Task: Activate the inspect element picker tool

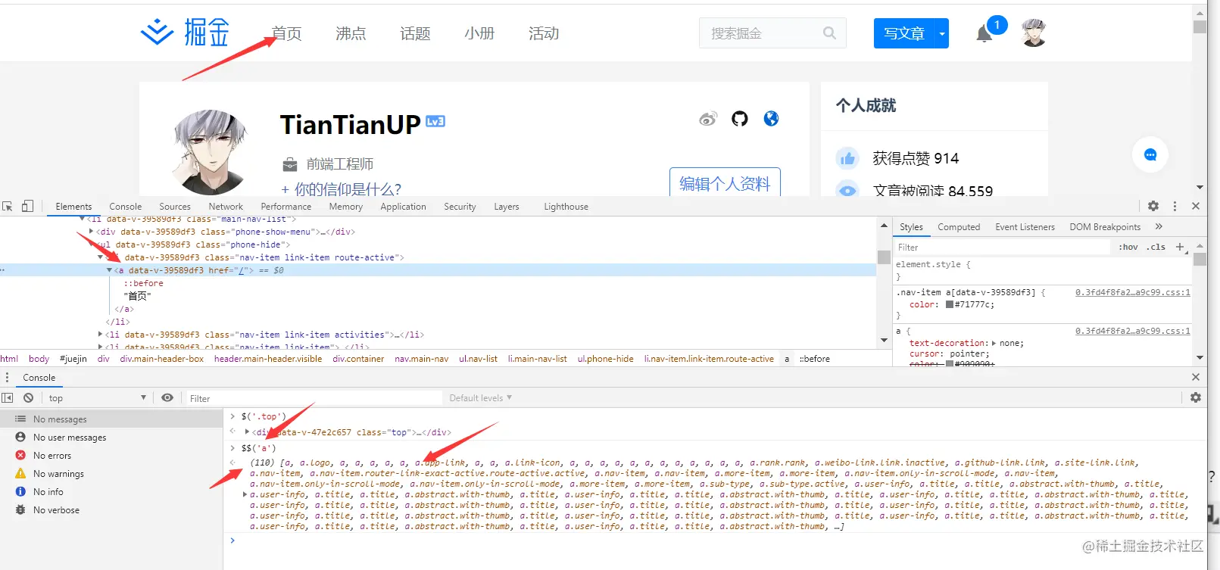Action: click(8, 206)
